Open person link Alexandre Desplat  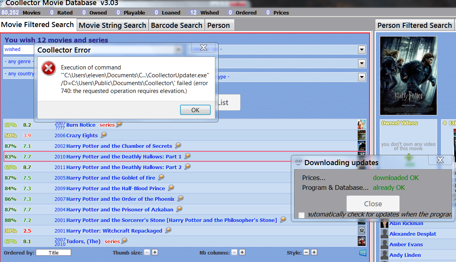(413, 234)
